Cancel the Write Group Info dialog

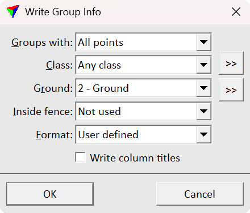click(x=200, y=194)
